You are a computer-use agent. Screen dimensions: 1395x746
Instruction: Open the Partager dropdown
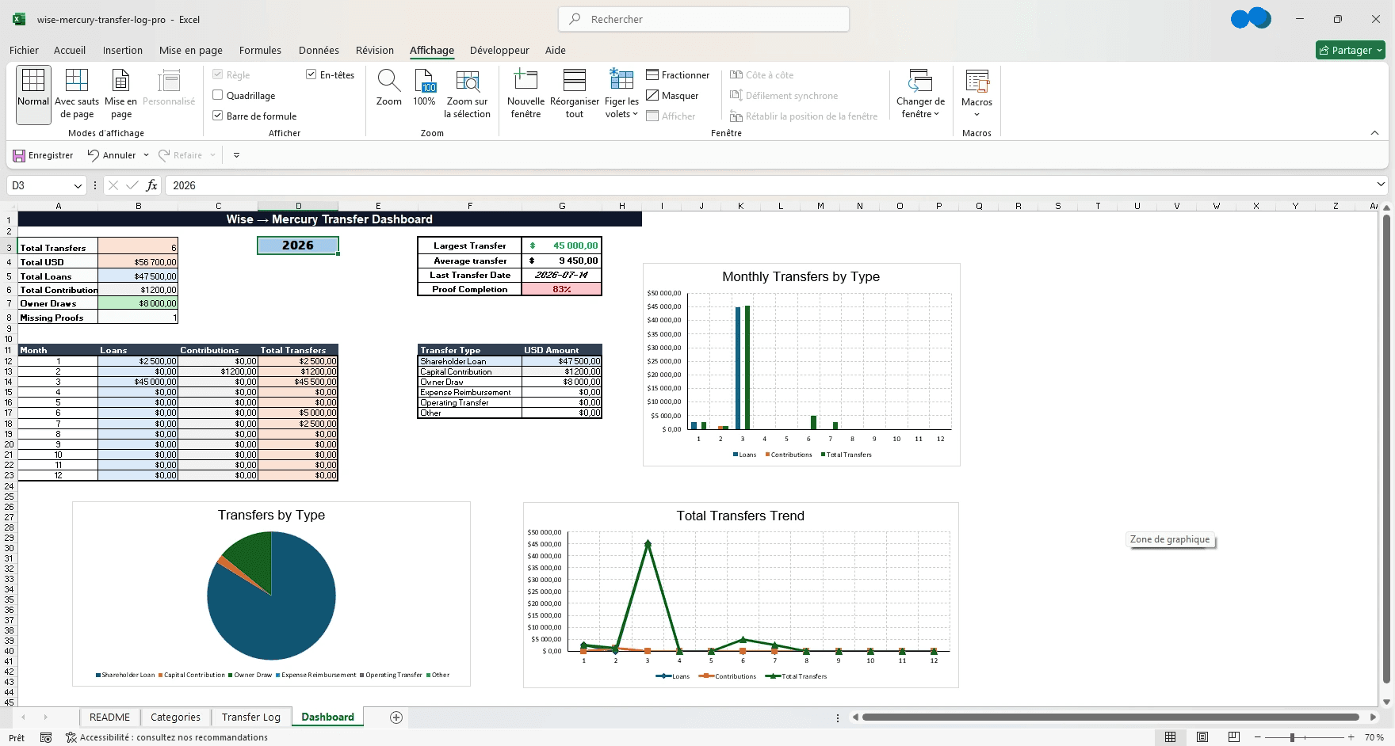coord(1379,50)
